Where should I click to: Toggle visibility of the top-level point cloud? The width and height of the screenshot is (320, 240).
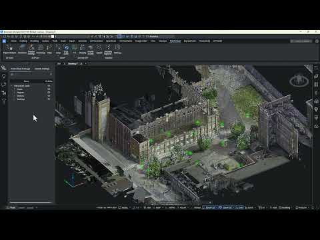[x=49, y=86]
